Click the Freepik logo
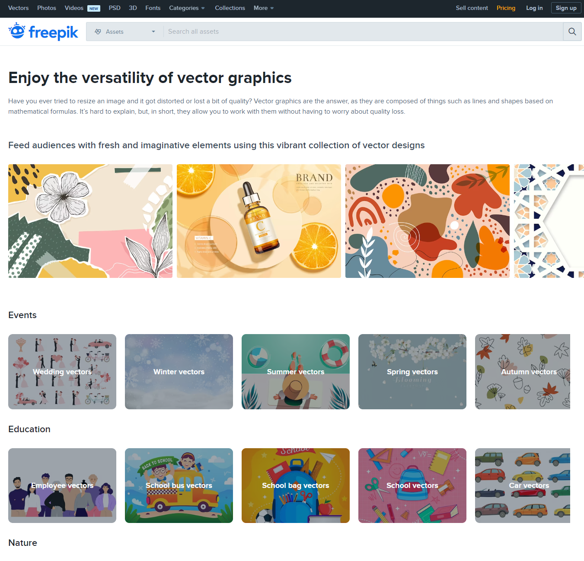Viewport: 584px width, 561px height. (x=43, y=32)
